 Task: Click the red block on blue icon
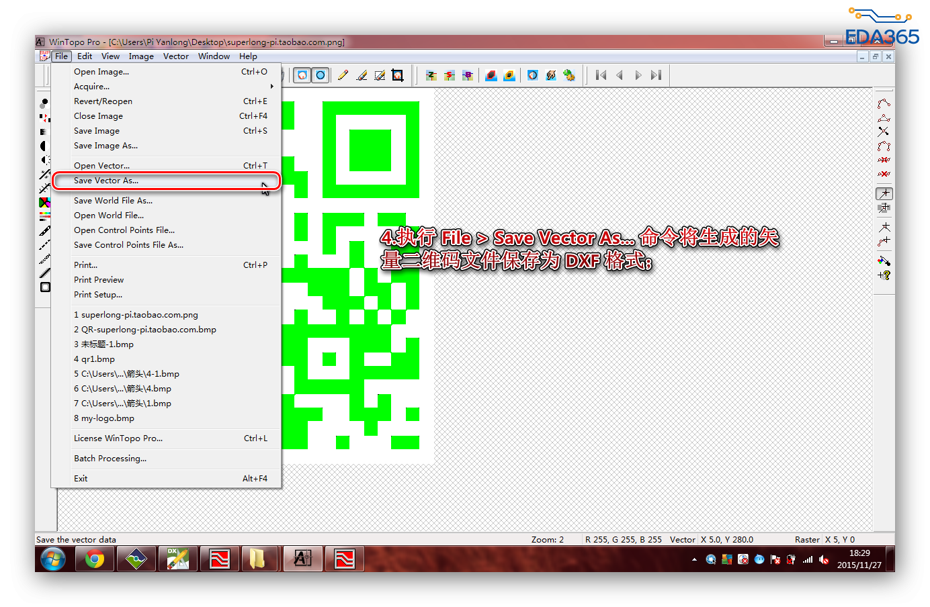tap(491, 75)
